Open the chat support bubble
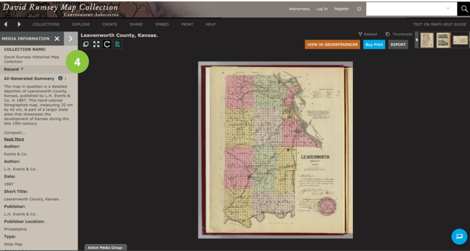This screenshot has height=251, width=470. tap(459, 237)
